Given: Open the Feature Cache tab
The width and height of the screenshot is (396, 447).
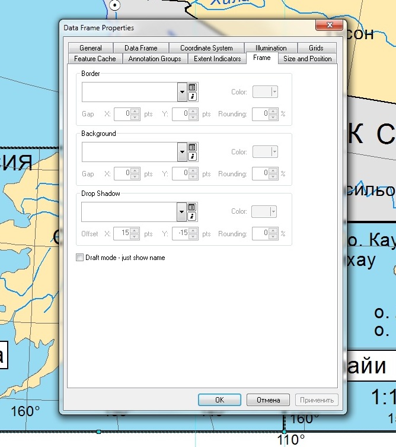Looking at the screenshot, I should [x=95, y=58].
